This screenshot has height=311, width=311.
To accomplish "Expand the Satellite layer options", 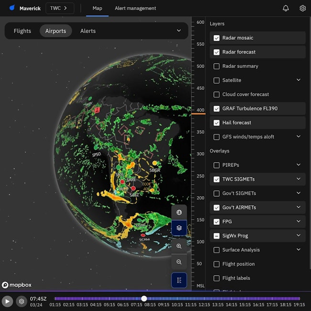I will 298,80.
